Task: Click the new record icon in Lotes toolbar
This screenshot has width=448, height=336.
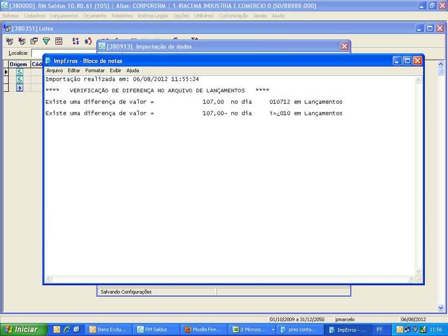Action: [x=10, y=41]
